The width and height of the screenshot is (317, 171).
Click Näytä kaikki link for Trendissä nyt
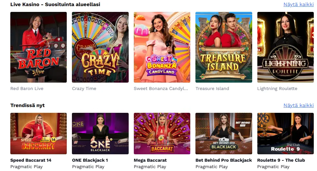click(299, 105)
